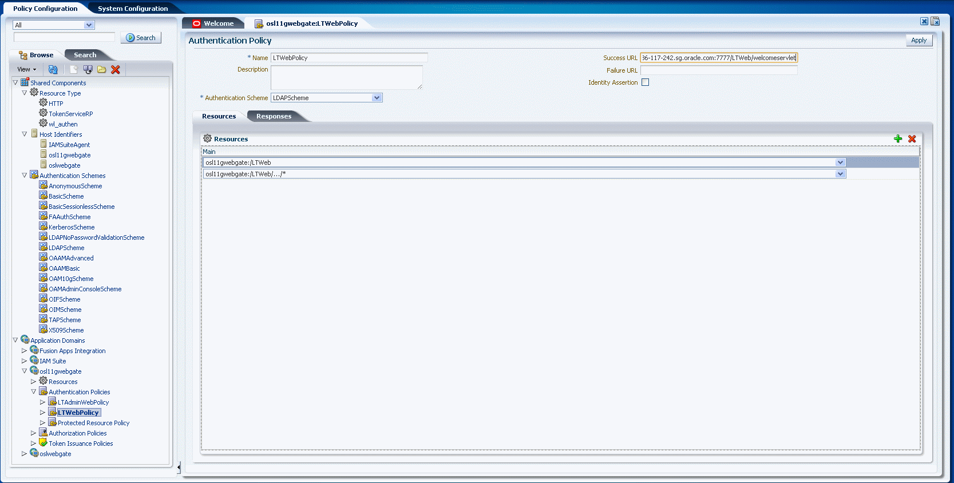Click the gear icon next to TokenServiceRP
This screenshot has width=954, height=483.
(43, 113)
